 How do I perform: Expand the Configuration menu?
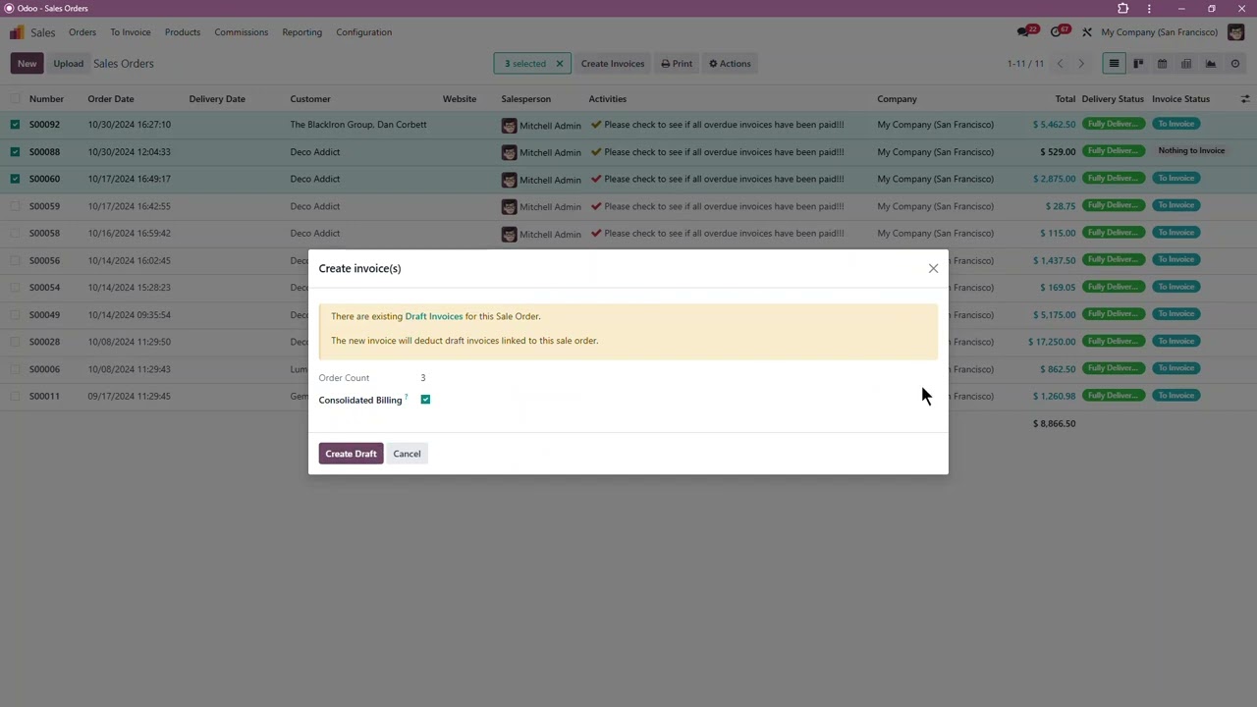[x=363, y=32]
